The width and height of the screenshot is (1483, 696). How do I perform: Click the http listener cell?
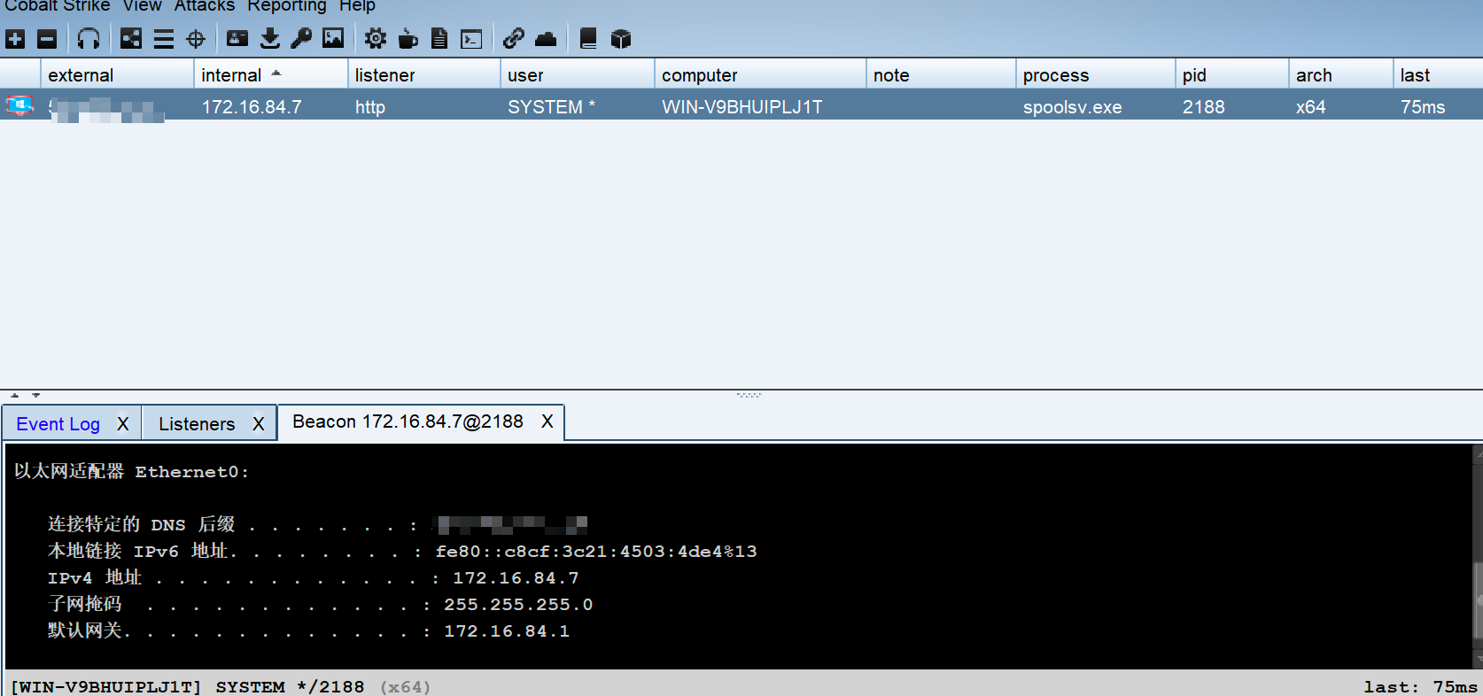tap(370, 107)
